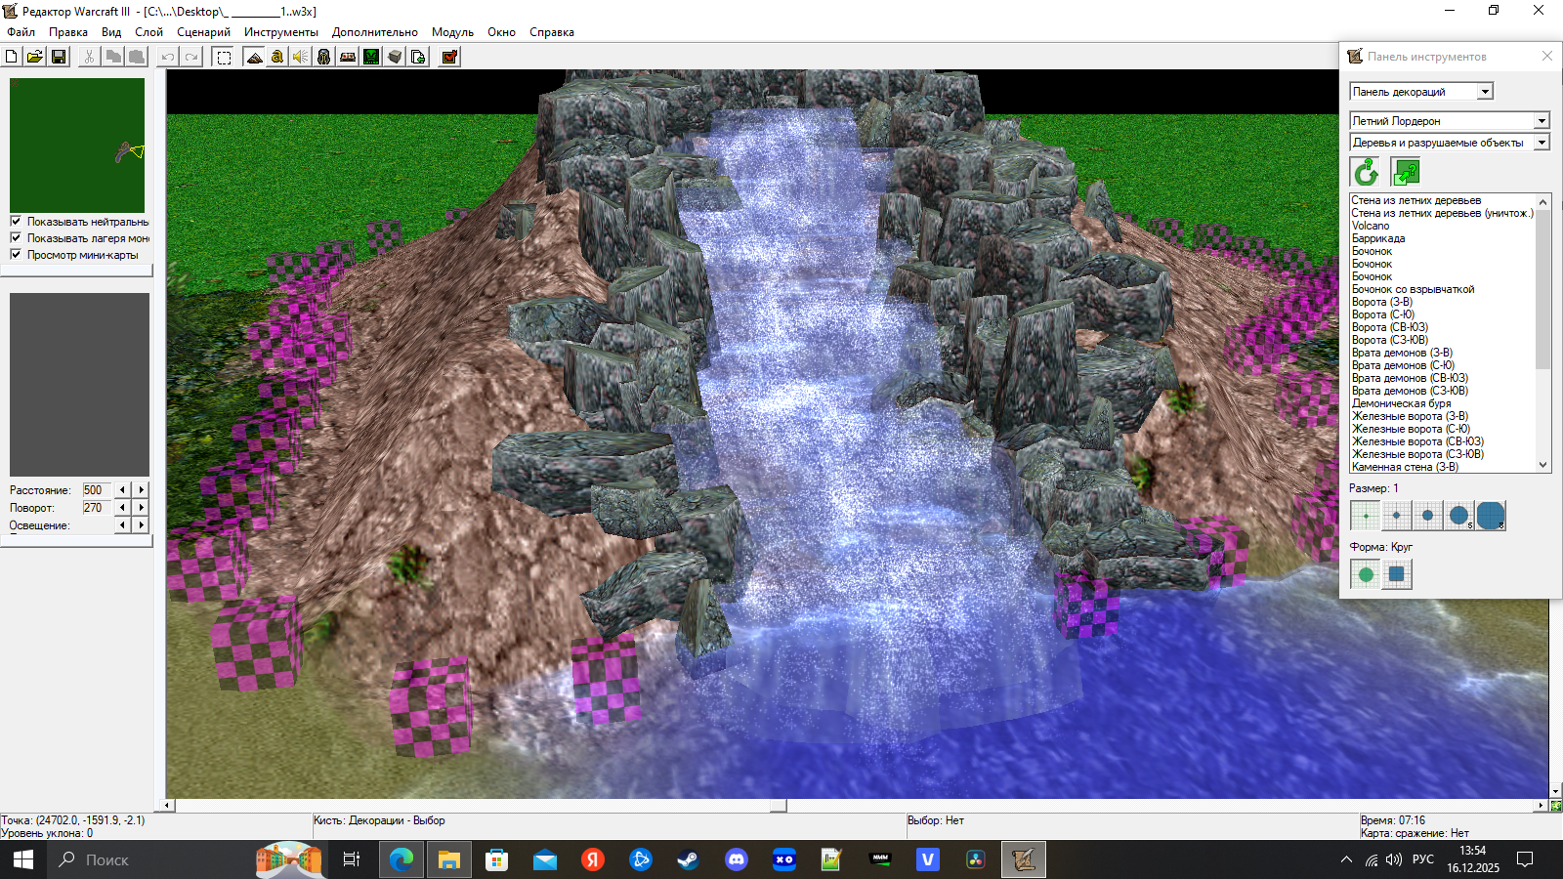Select 'Стена из летних деревьев' in the list
This screenshot has height=879, width=1563.
(x=1416, y=200)
